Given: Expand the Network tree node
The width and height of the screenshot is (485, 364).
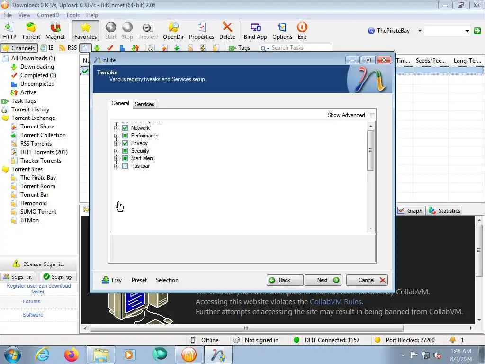Looking at the screenshot, I should [117, 128].
